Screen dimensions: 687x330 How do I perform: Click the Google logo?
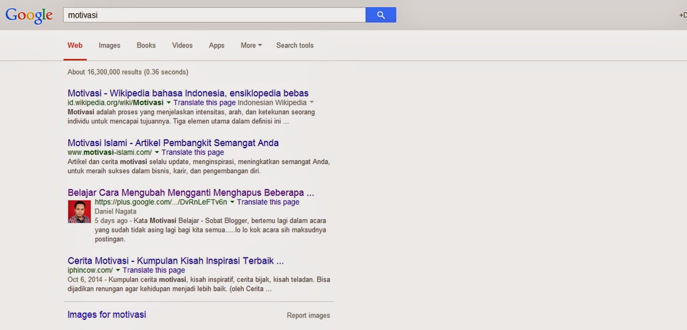pos(29,15)
